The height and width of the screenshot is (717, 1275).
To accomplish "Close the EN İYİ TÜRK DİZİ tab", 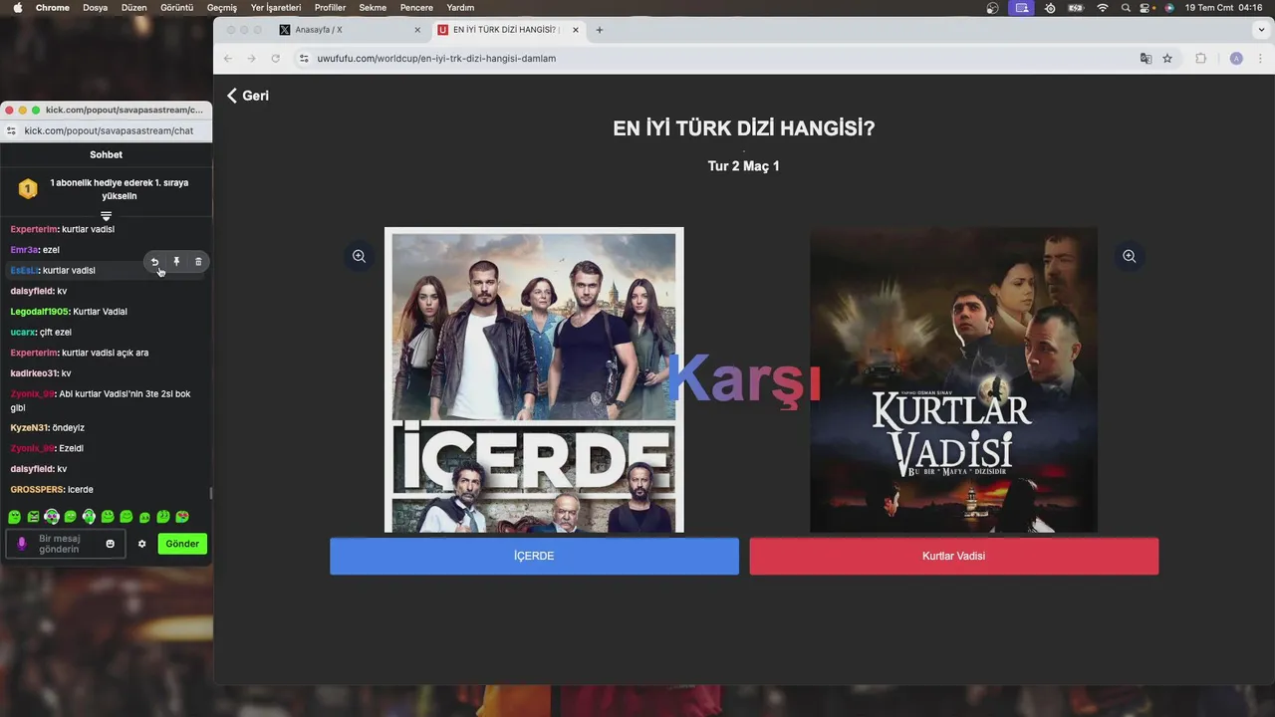I will [576, 30].
